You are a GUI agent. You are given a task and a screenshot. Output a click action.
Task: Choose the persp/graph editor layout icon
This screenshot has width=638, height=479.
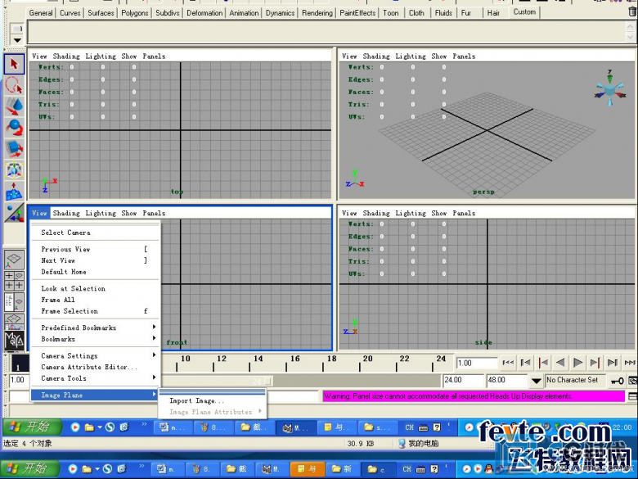point(14,321)
